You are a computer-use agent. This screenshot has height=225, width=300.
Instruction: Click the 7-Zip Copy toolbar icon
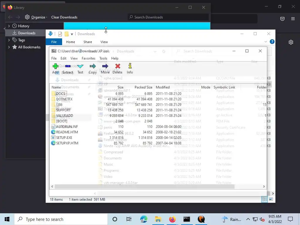point(93,66)
